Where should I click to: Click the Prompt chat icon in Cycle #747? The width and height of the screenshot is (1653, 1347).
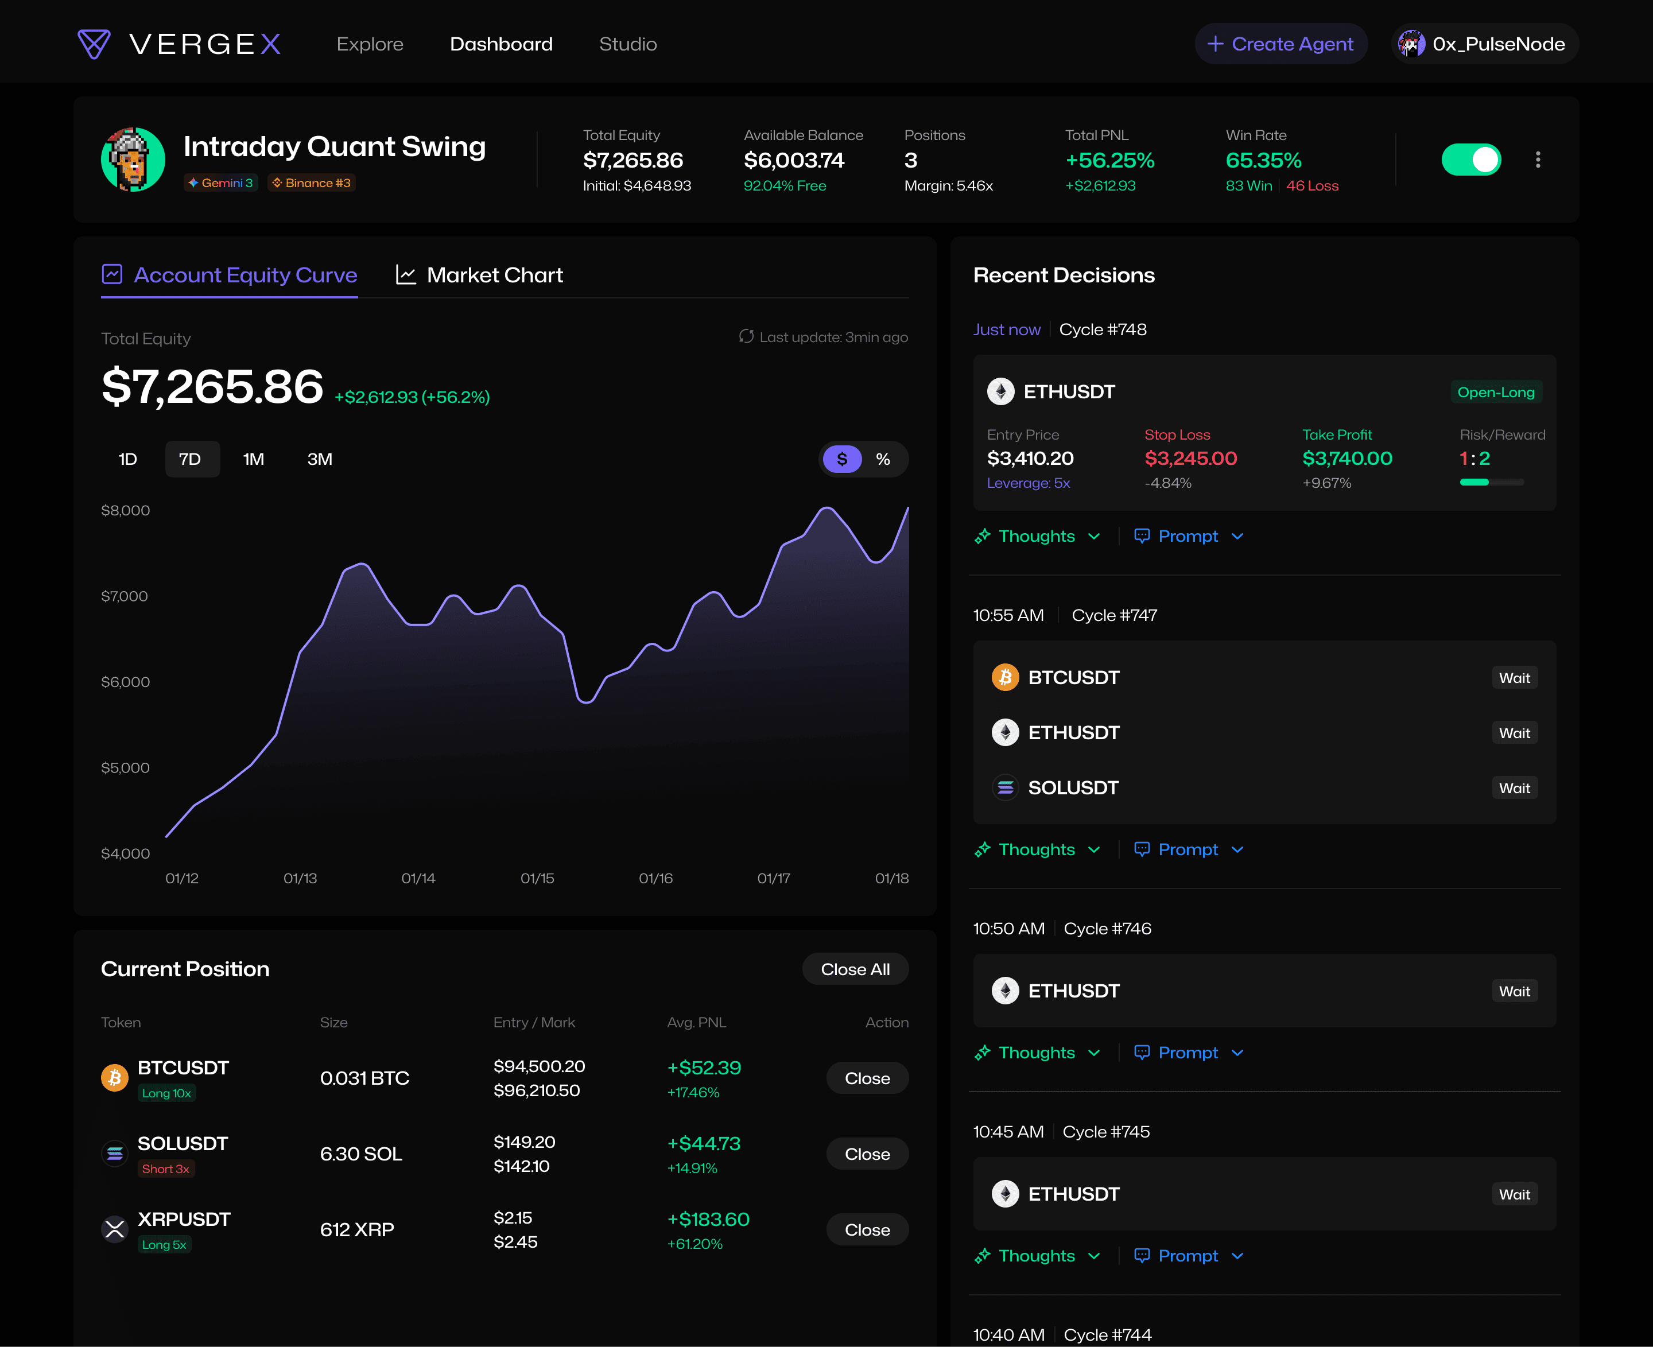click(1142, 849)
